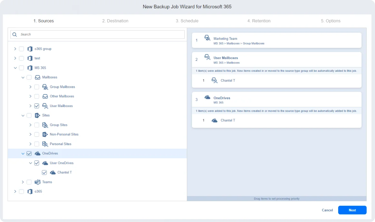Open the 3. Schedule step
The width and height of the screenshot is (375, 222).
point(187,21)
